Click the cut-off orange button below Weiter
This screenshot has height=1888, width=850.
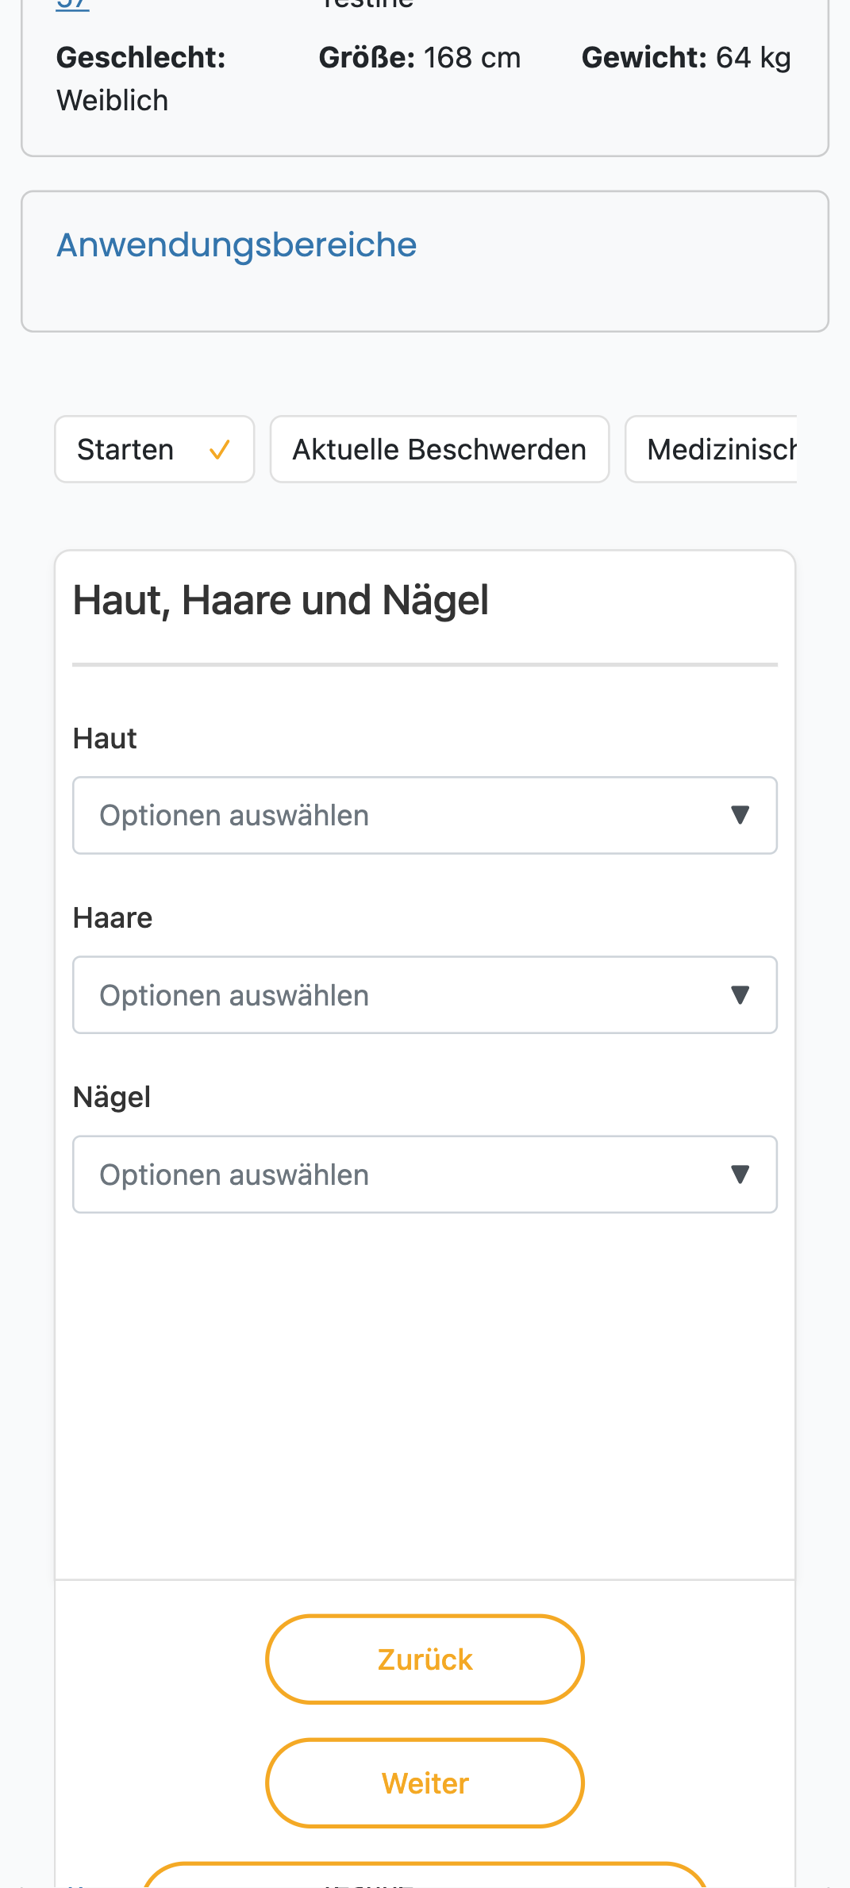click(x=425, y=1875)
